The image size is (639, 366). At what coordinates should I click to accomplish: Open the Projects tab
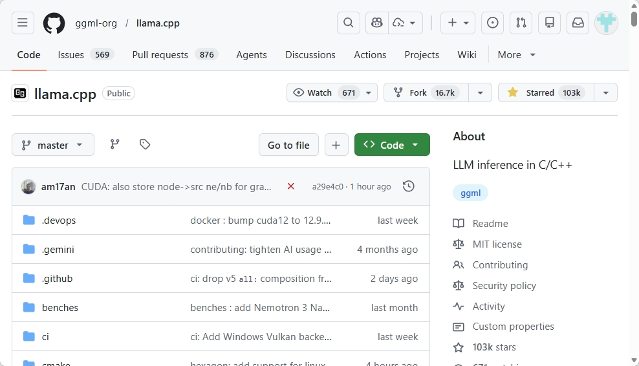(422, 54)
